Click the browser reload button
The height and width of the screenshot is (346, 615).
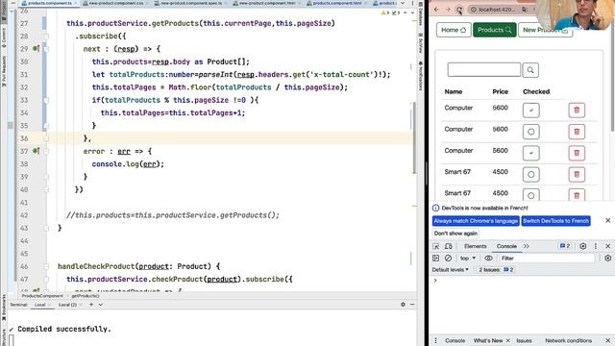coord(459,10)
